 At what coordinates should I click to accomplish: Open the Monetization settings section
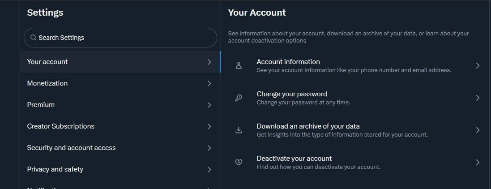(x=120, y=83)
